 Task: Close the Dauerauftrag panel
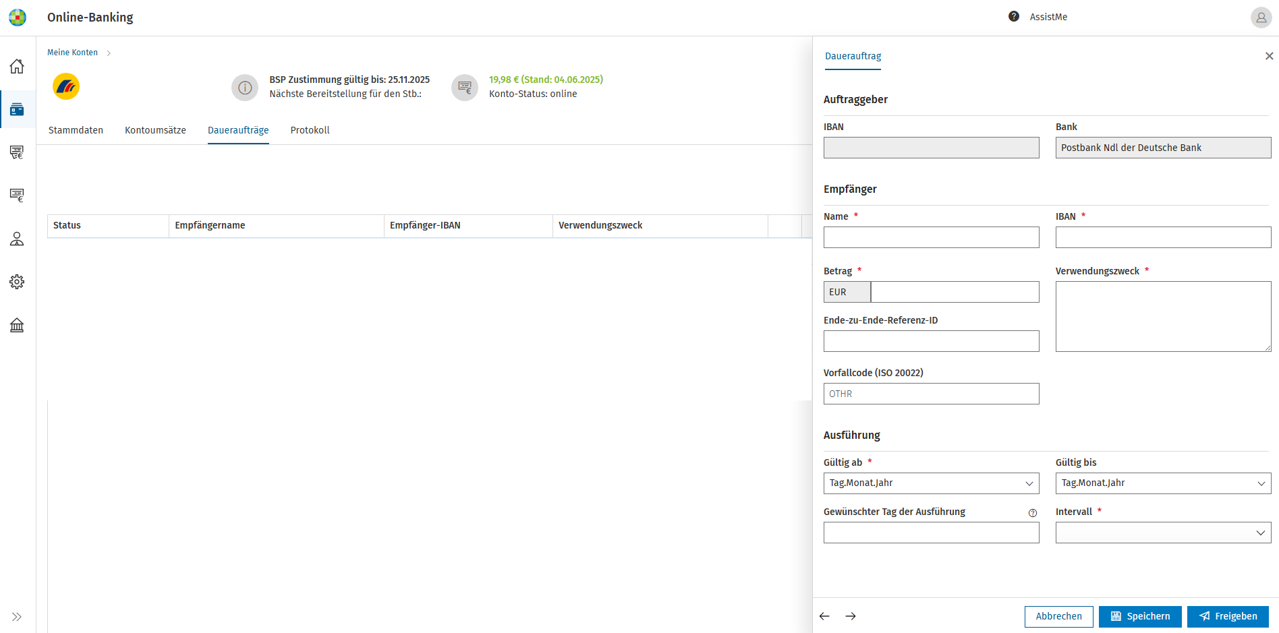point(1269,56)
